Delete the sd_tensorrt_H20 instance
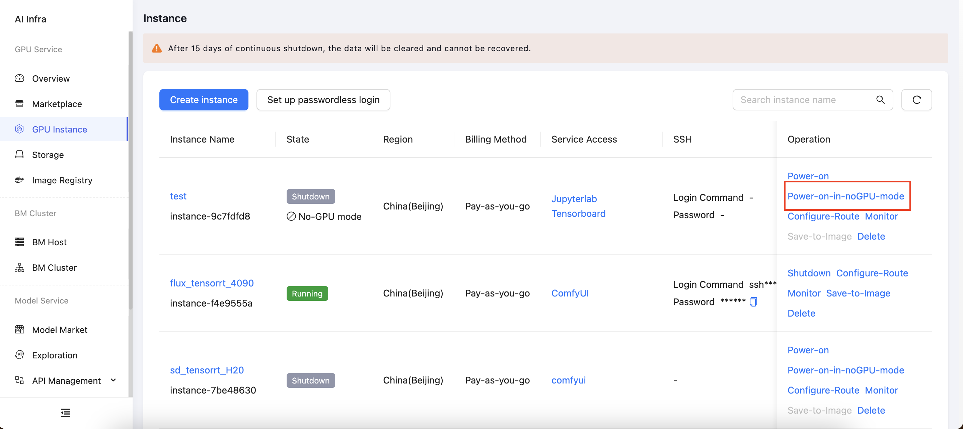 (x=871, y=410)
